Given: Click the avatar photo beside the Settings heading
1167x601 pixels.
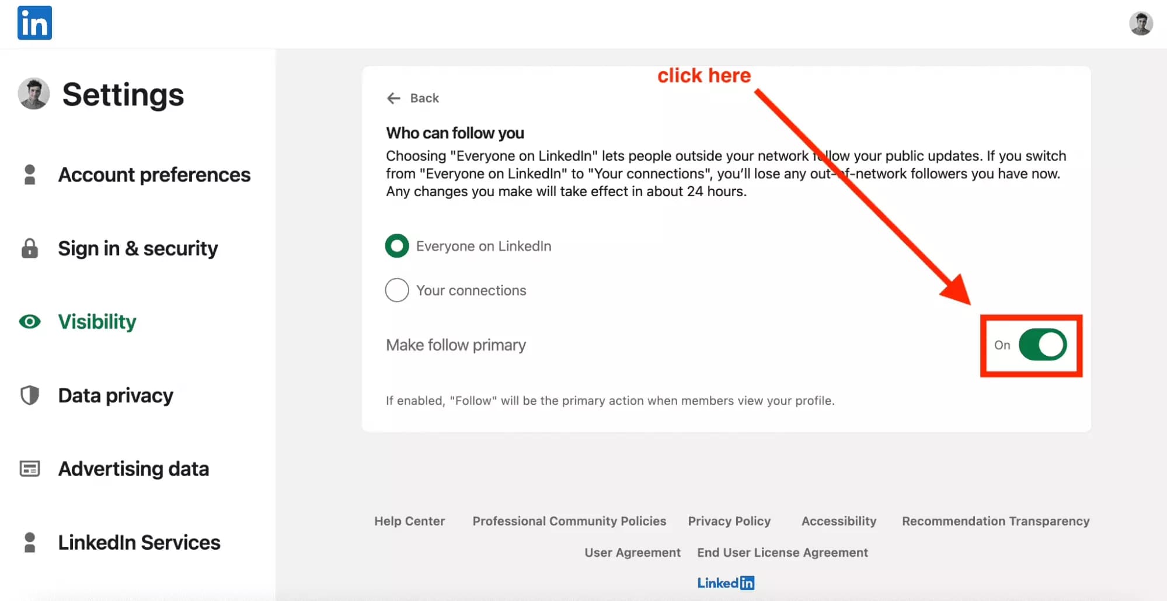Looking at the screenshot, I should (33, 94).
